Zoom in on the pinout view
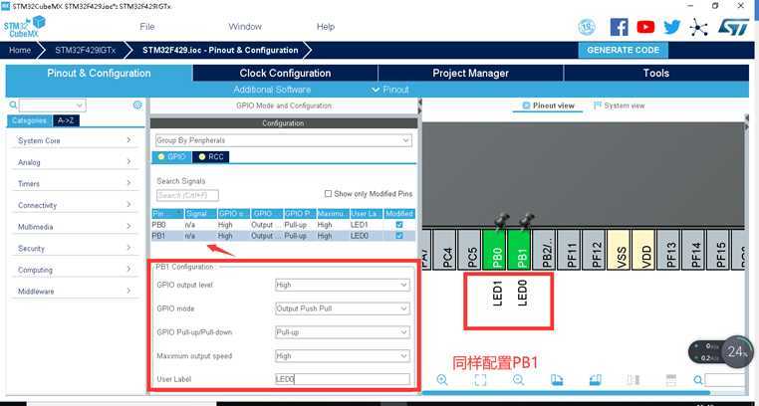This screenshot has width=759, height=406. (441, 380)
